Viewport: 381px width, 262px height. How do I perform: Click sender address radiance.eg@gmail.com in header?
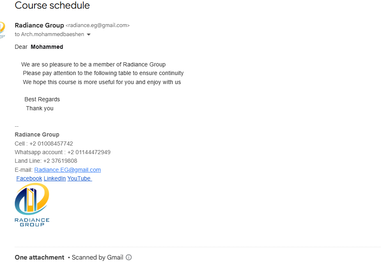click(98, 25)
